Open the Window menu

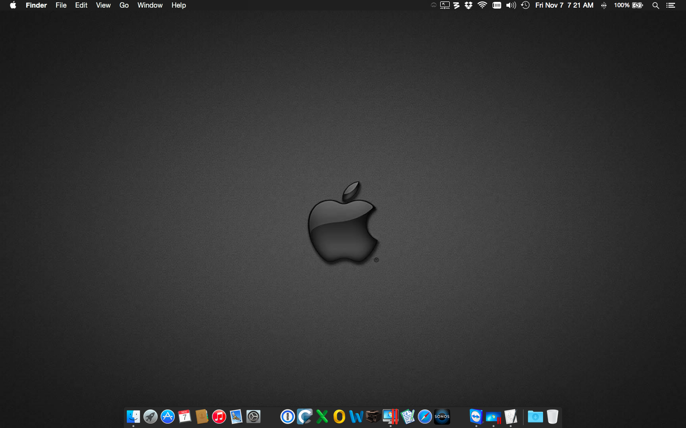coord(150,5)
